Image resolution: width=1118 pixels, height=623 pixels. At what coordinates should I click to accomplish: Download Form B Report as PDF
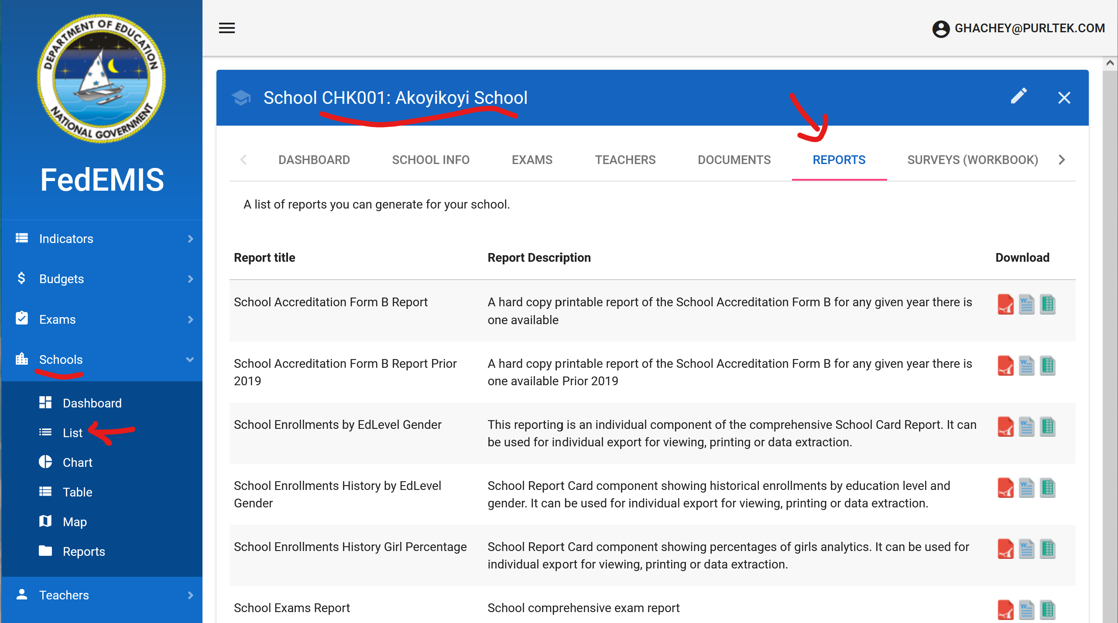tap(1005, 304)
